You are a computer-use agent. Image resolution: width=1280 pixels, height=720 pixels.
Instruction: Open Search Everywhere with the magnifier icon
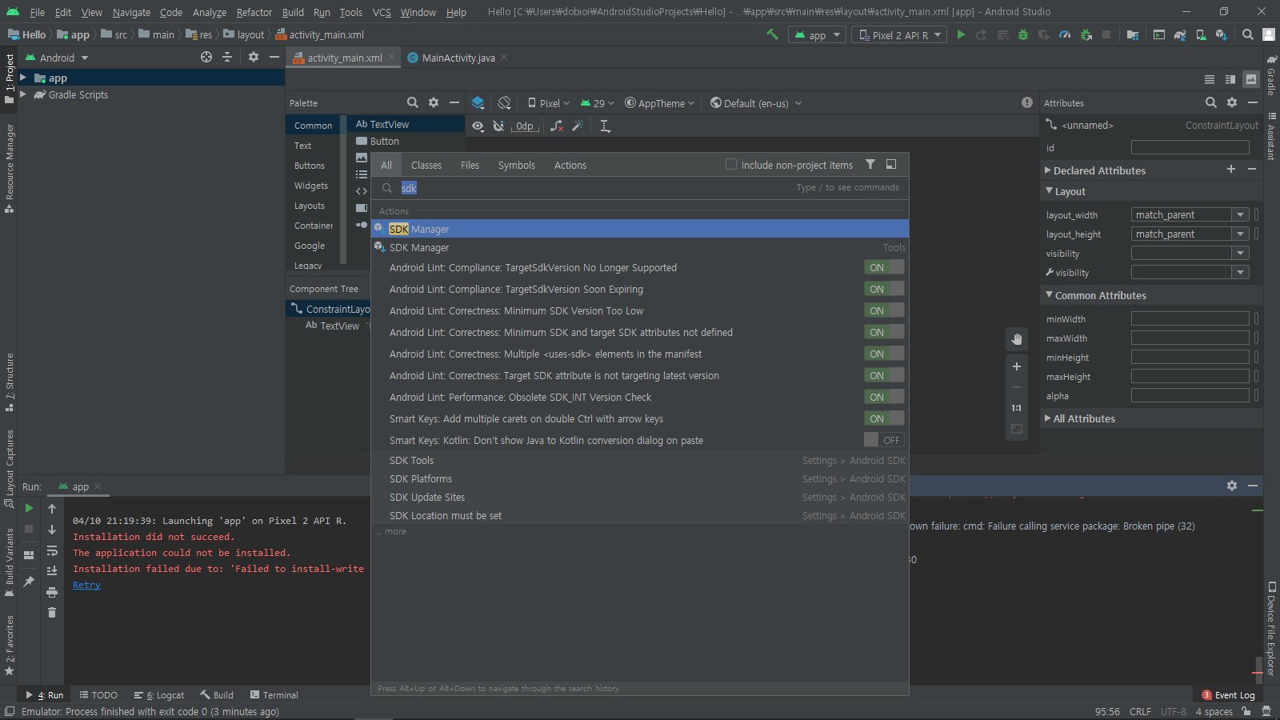1247,34
